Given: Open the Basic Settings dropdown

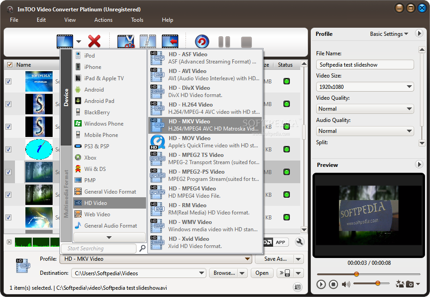Looking at the screenshot, I should point(389,34).
